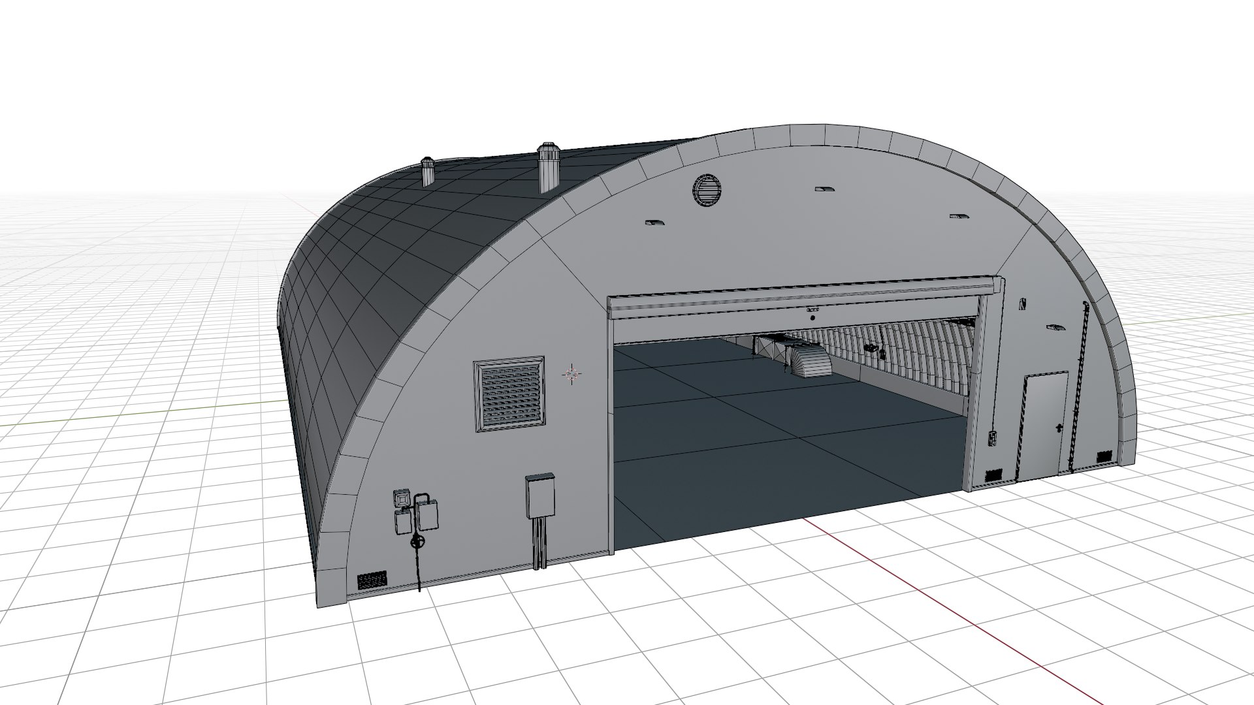
Task: Select the smaller roof chimney vent at rear
Action: 428,172
